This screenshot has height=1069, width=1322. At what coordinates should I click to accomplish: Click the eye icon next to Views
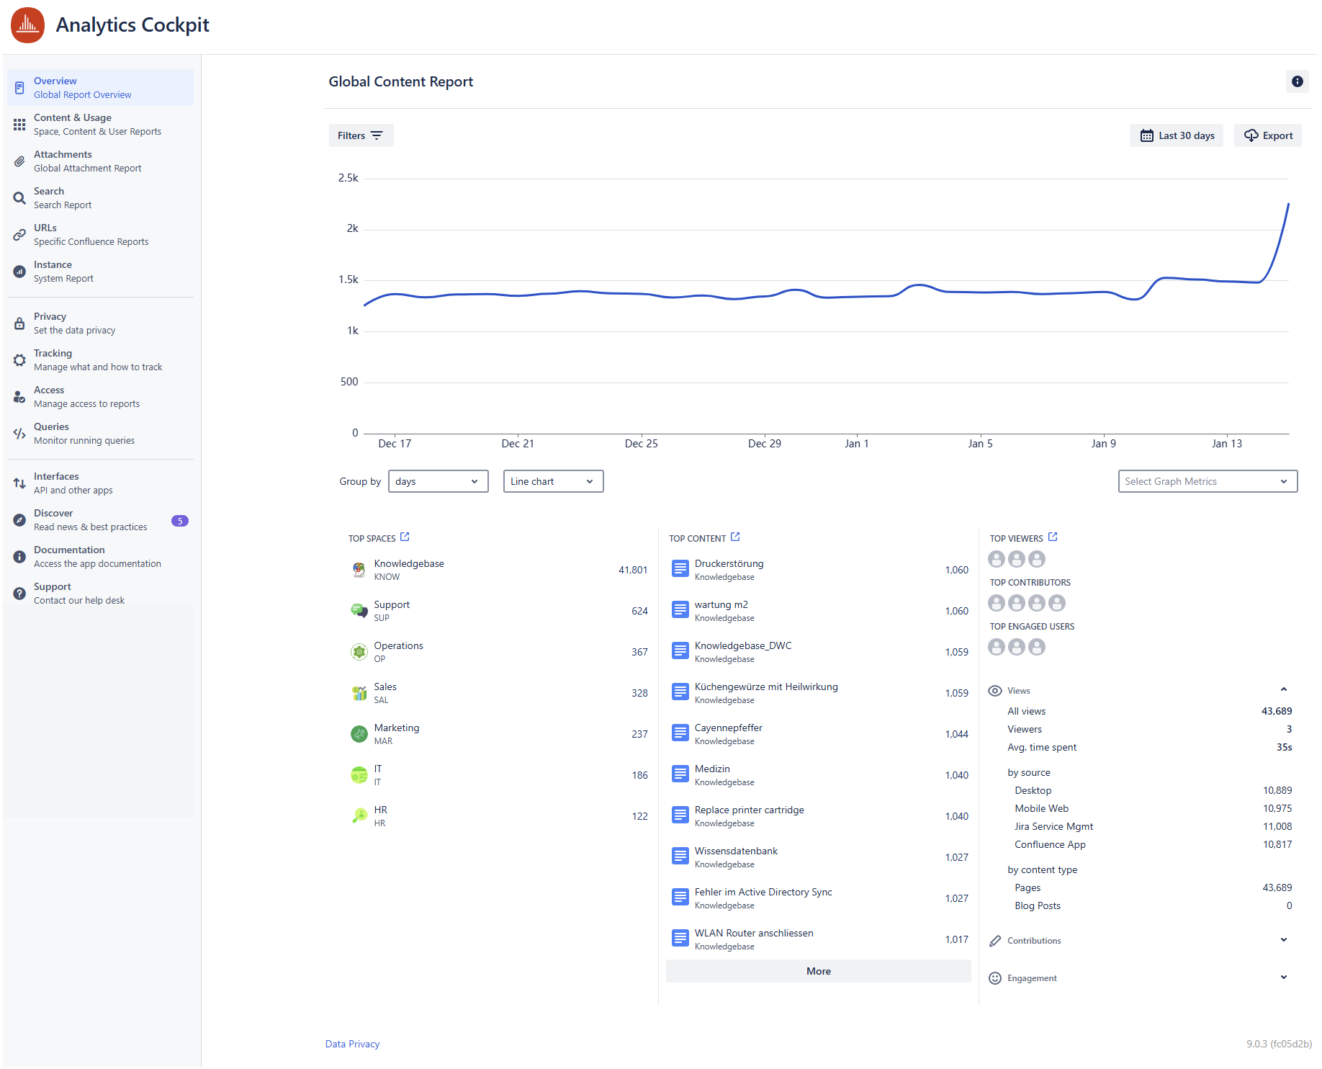tap(995, 690)
